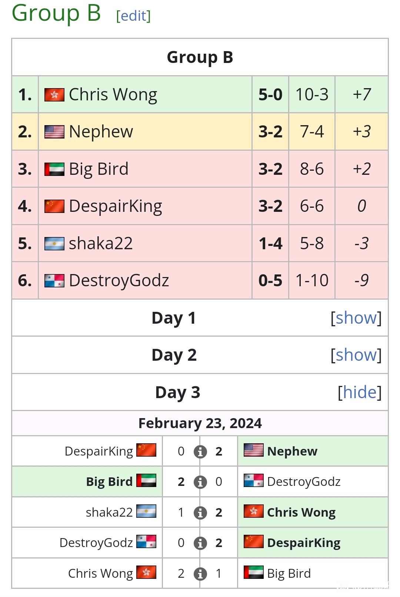Click bold Nephew winner name in Day 3 results

(x=292, y=451)
